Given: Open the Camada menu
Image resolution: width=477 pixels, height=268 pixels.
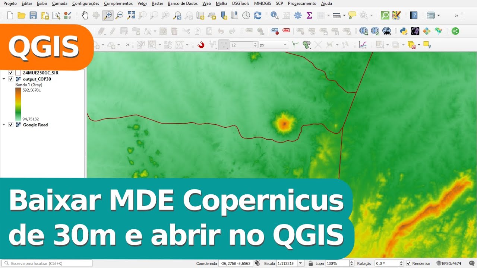Looking at the screenshot, I should (60, 3).
